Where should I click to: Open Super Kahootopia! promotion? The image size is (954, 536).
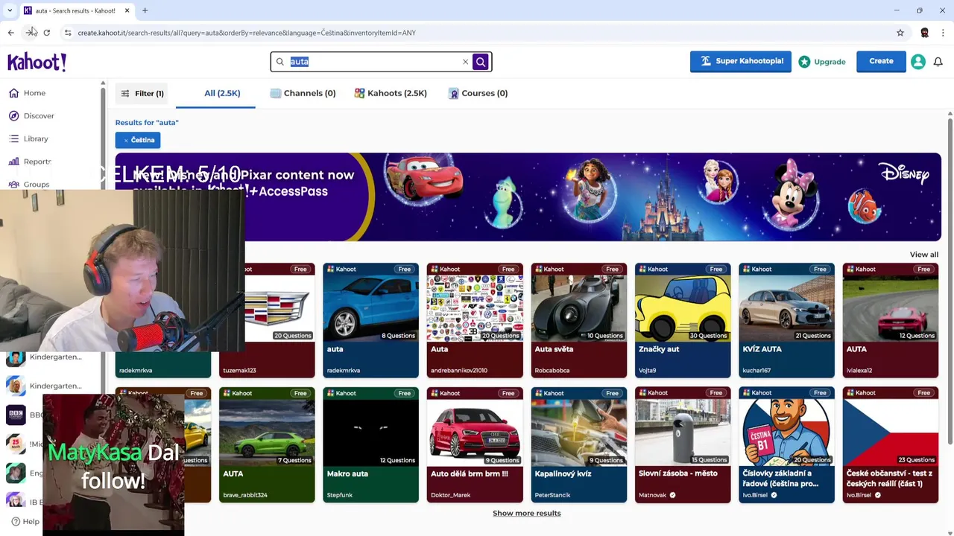(x=740, y=61)
